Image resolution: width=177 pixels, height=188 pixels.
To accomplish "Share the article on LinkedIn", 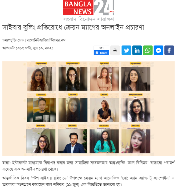I will tap(137, 50).
